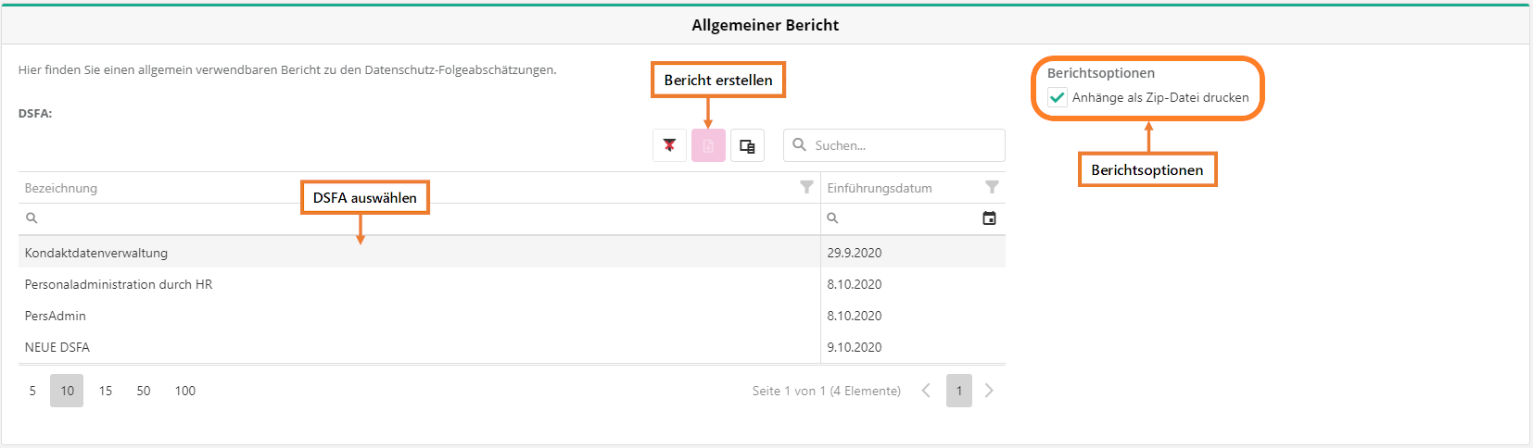The image size is (1533, 448).
Task: Select Personaladministration durch HR row
Action: pyautogui.click(x=119, y=284)
